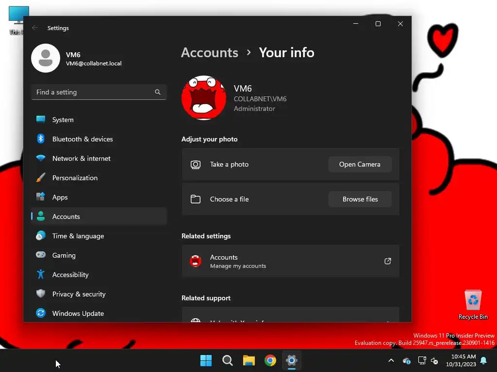Open taskbar Search
This screenshot has width=497, height=372.
(228, 360)
